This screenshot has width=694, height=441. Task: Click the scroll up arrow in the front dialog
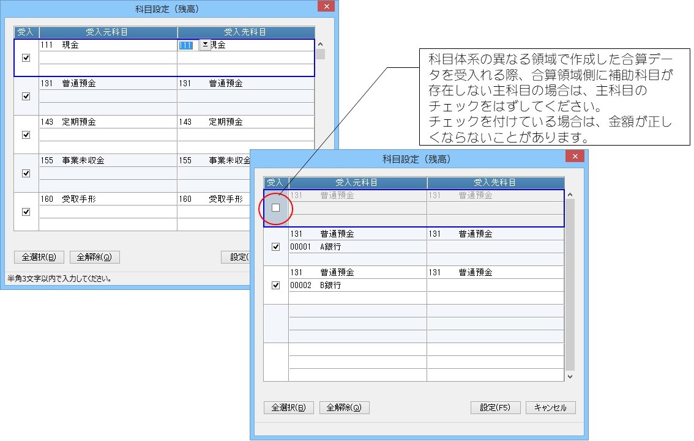[x=570, y=195]
